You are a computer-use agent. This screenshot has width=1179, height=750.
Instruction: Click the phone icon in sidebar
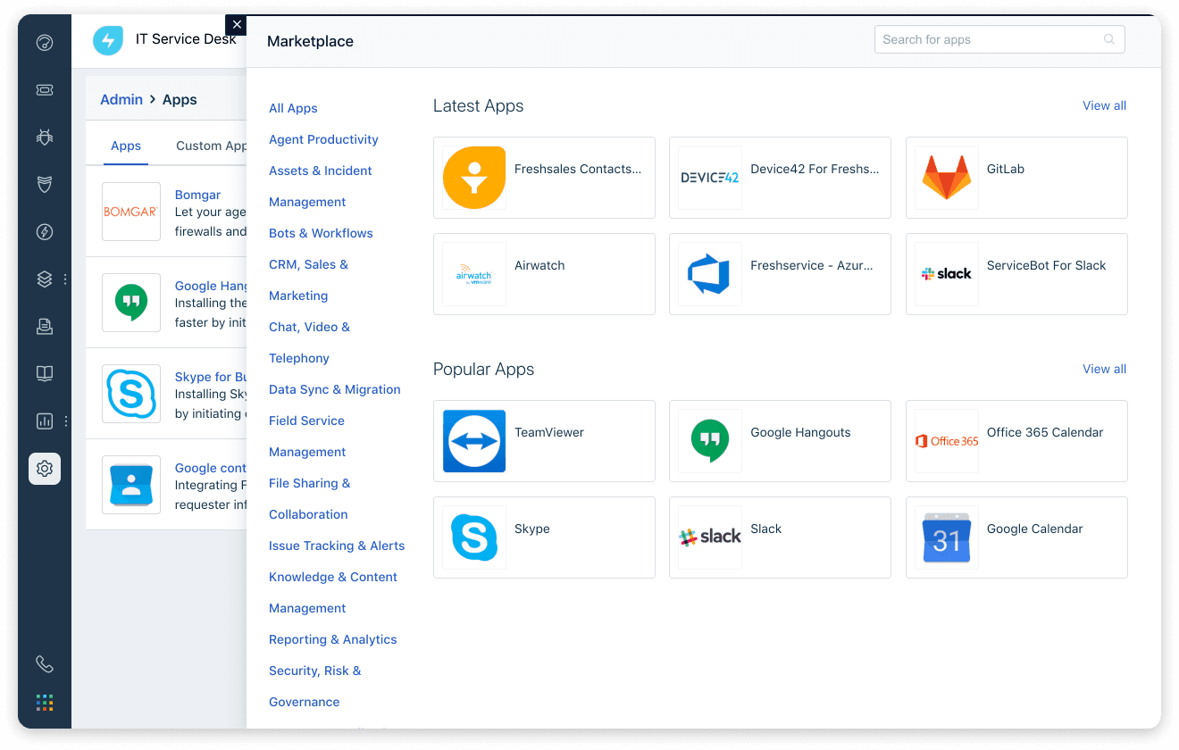[x=45, y=664]
